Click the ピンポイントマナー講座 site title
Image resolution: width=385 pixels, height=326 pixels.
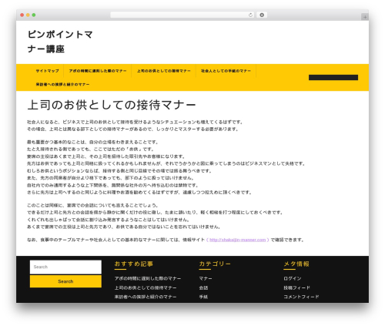(60, 42)
